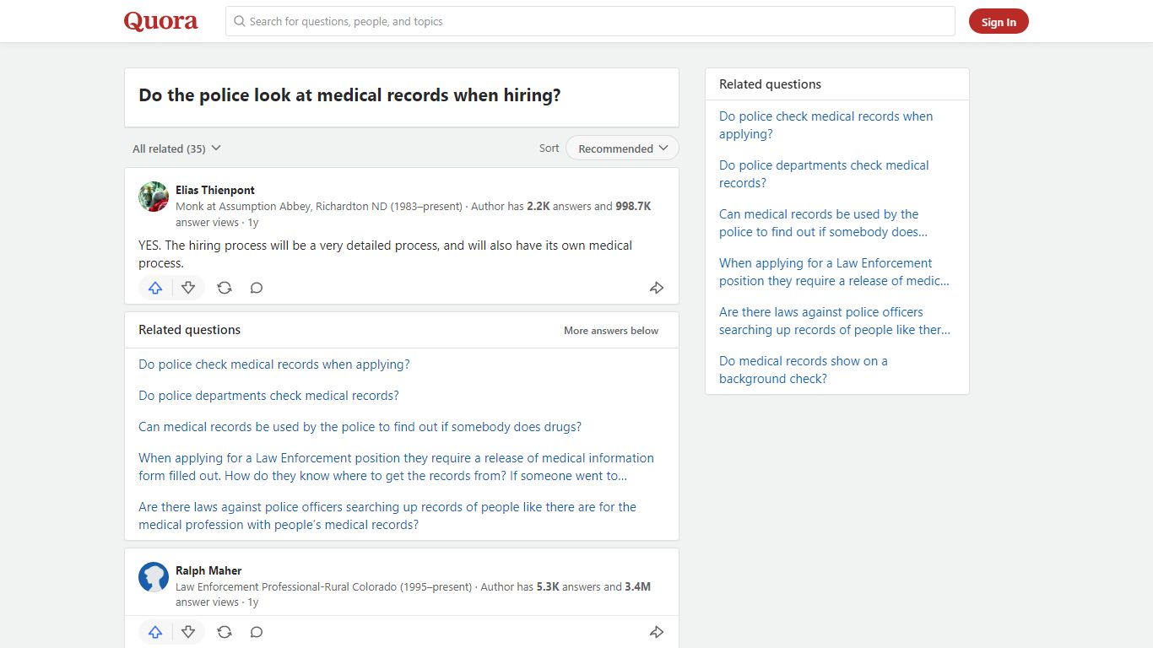Open sidebar 'Are there laws against police officers'
Image resolution: width=1153 pixels, height=648 pixels.
tap(835, 321)
